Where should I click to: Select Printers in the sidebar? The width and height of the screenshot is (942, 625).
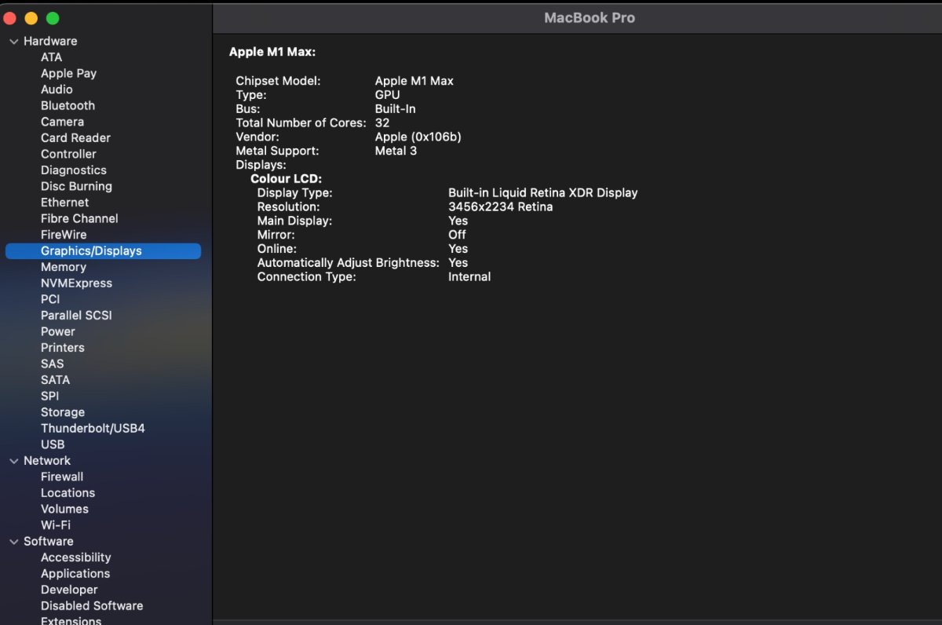tap(62, 348)
